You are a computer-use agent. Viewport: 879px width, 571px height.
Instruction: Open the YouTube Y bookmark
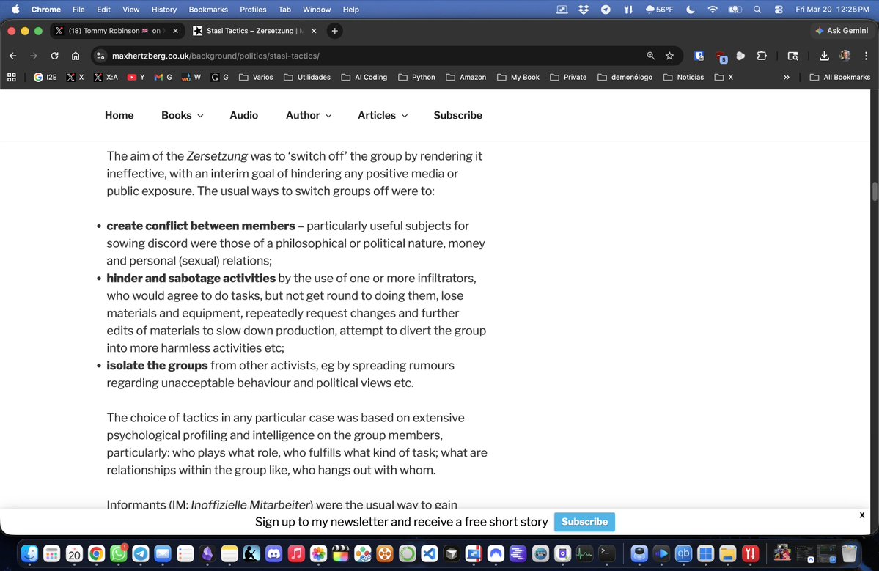[136, 77]
